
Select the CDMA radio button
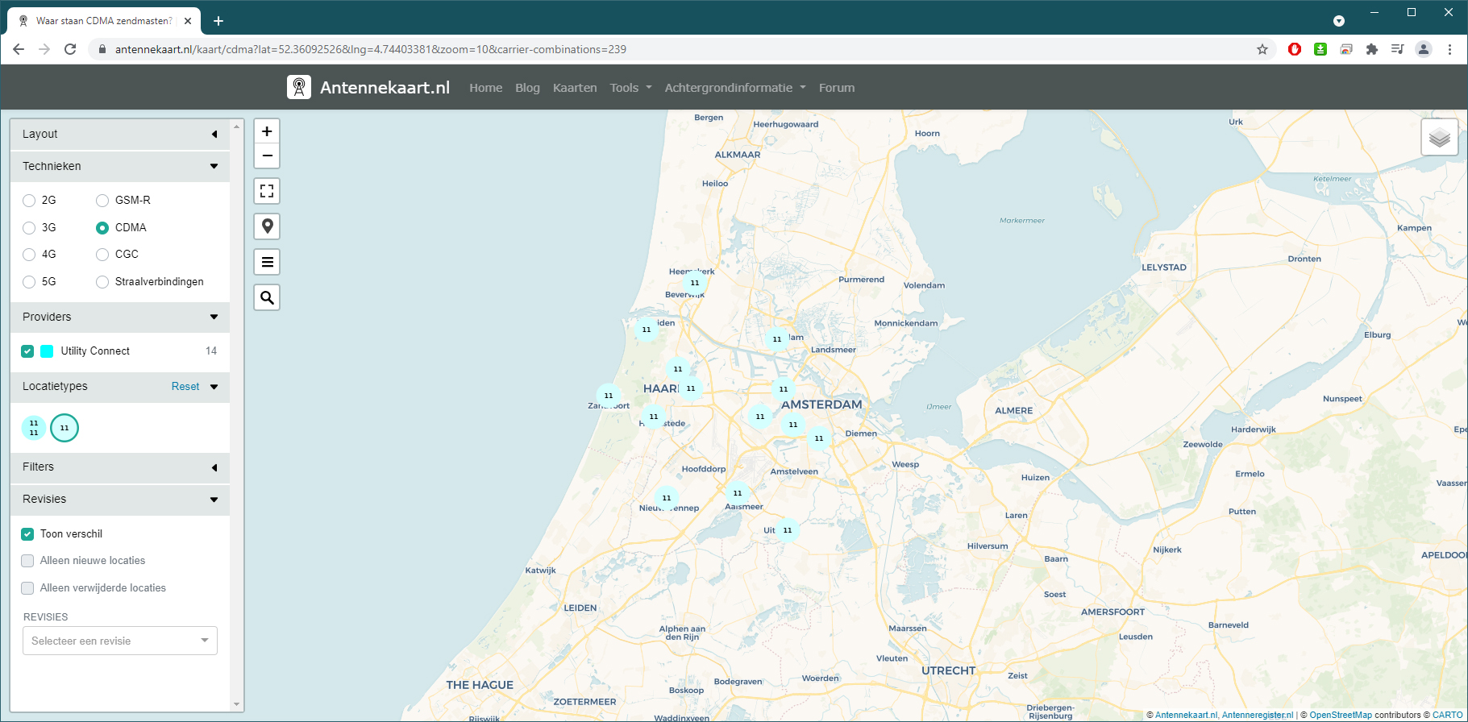102,228
